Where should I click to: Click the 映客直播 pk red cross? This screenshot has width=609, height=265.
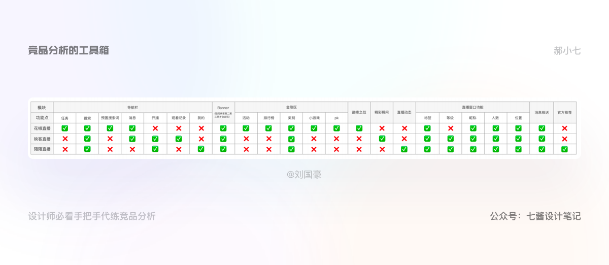336,139
